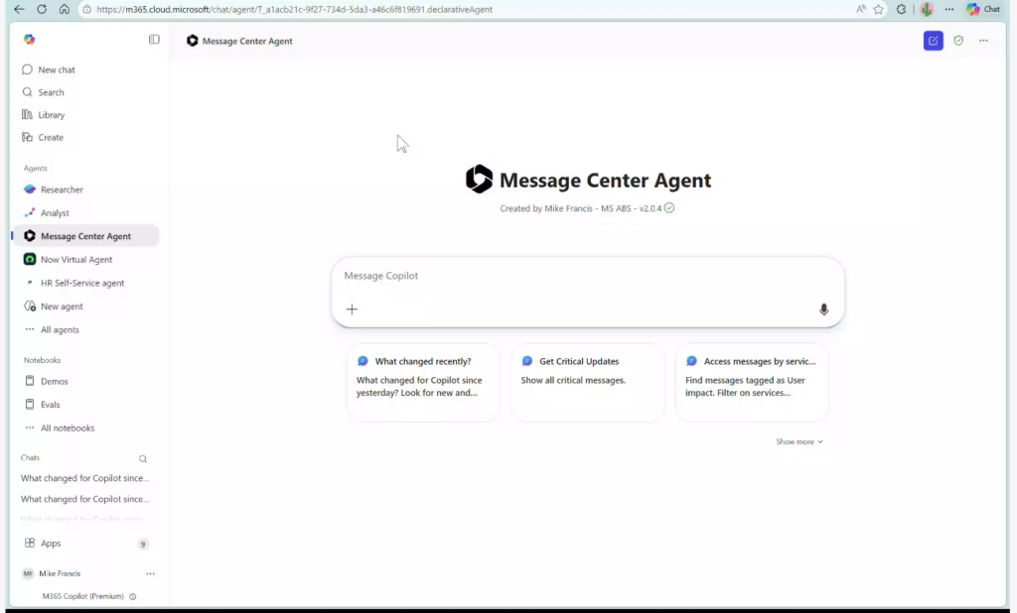Open second 'What changed for Copilot since' chat
This screenshot has height=613, width=1017.
tap(85, 499)
